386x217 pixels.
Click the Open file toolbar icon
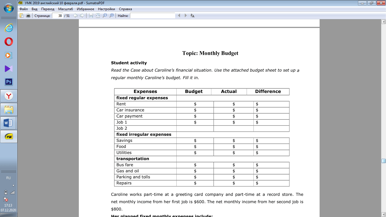[22, 16]
